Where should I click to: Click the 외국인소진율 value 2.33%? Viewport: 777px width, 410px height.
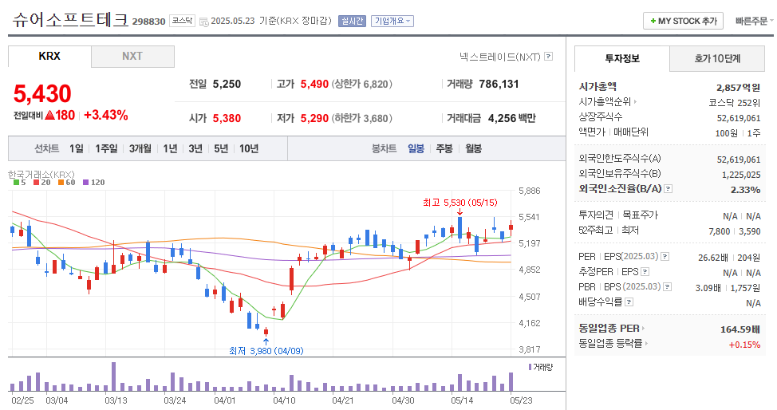click(x=745, y=189)
